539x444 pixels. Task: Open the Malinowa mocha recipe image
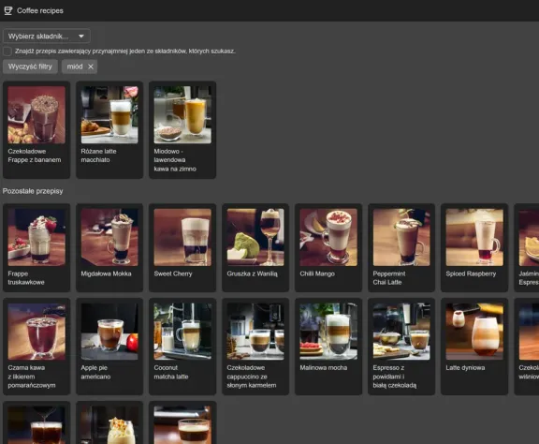pos(328,332)
